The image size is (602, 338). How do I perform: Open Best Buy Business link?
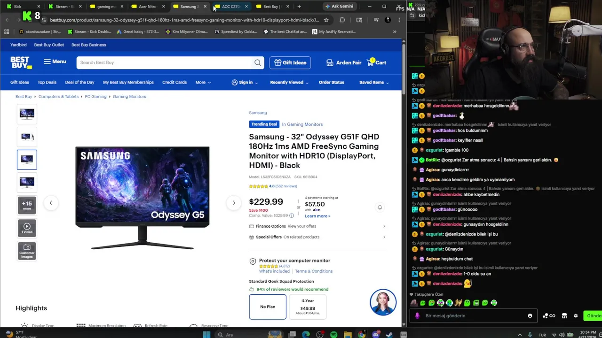pyautogui.click(x=88, y=45)
